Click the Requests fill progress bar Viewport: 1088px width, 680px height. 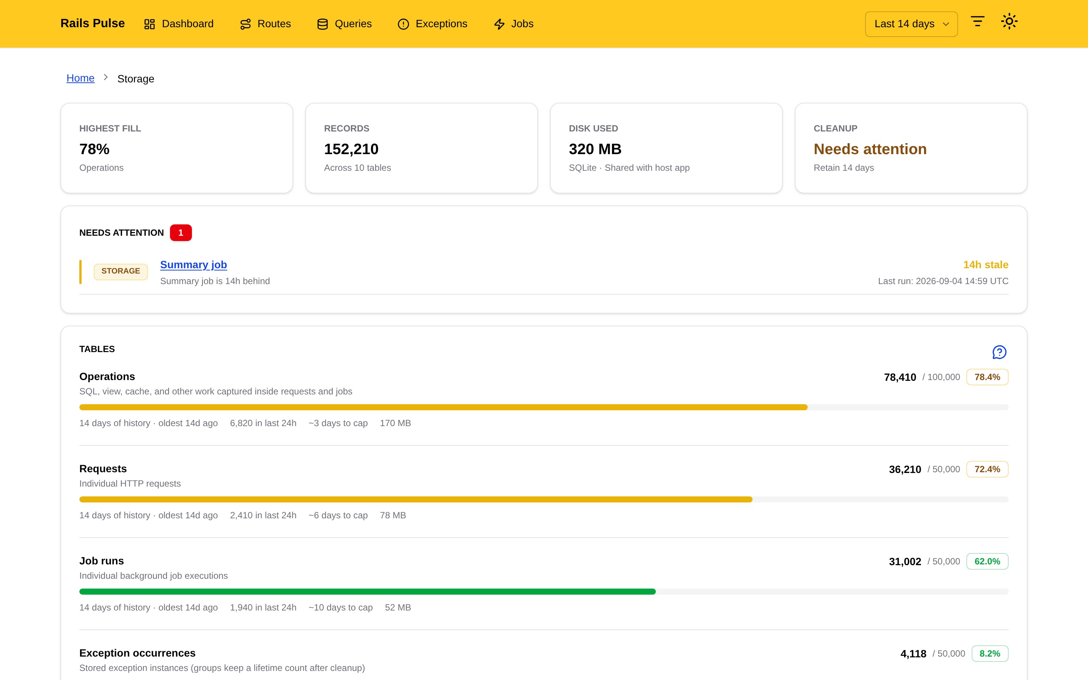click(x=544, y=500)
